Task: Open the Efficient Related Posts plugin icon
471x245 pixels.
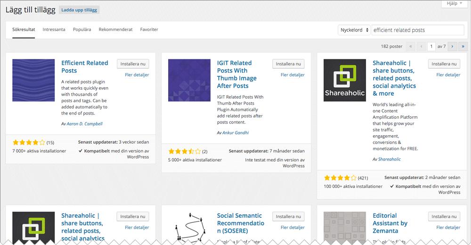Action: coord(33,80)
